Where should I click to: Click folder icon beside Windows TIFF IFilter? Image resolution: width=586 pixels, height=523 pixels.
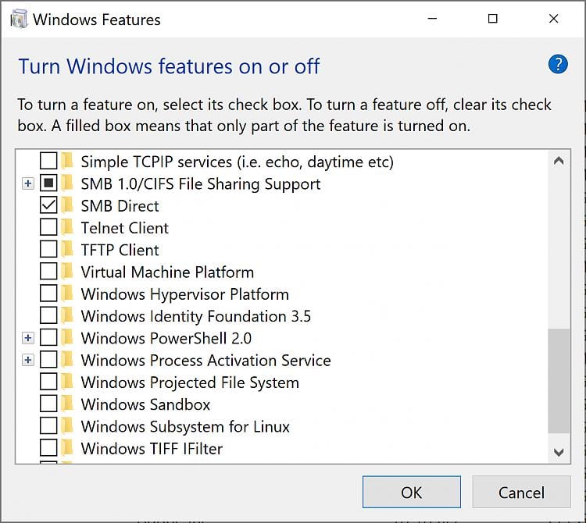pyautogui.click(x=67, y=449)
